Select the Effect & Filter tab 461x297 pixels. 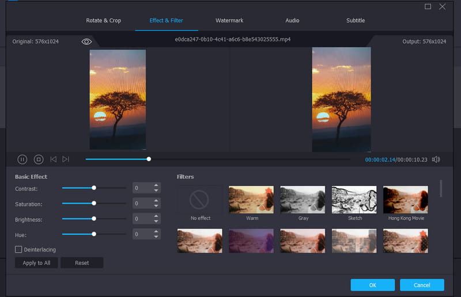pyautogui.click(x=166, y=21)
